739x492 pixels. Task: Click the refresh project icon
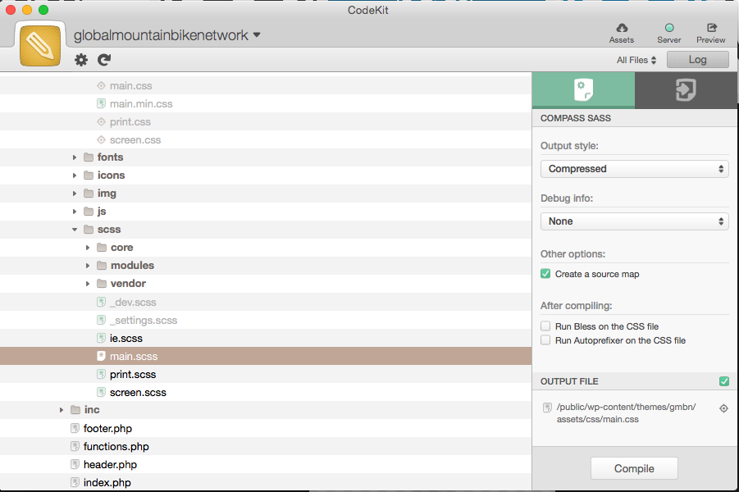point(104,60)
